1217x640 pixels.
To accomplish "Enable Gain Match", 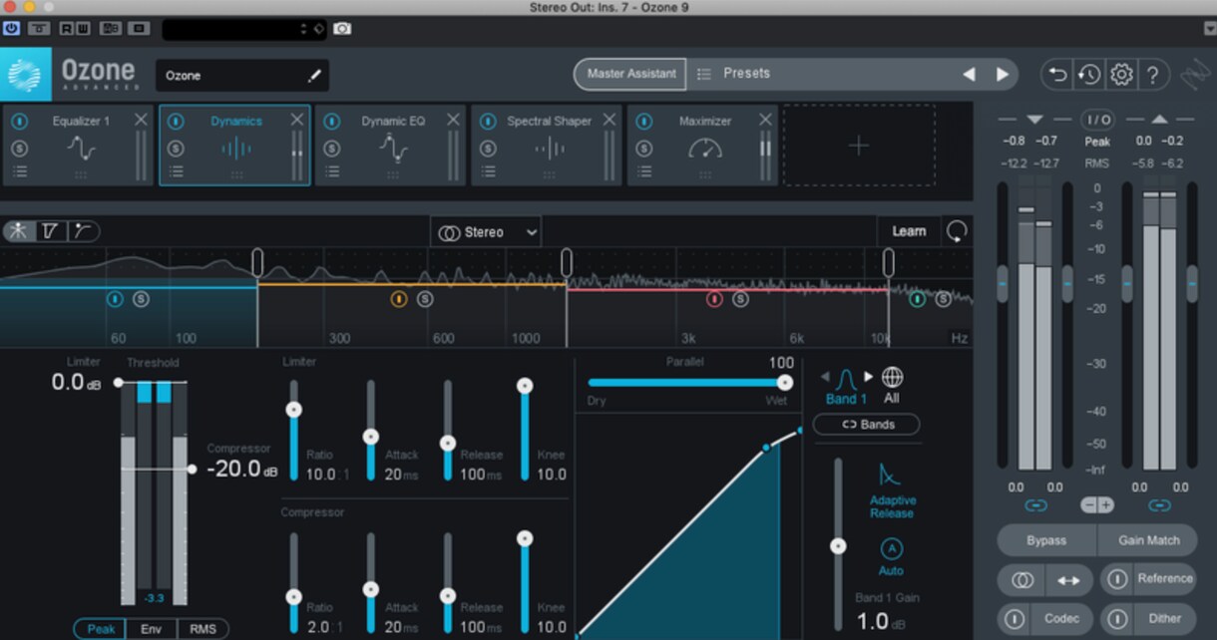I will click(x=1148, y=540).
